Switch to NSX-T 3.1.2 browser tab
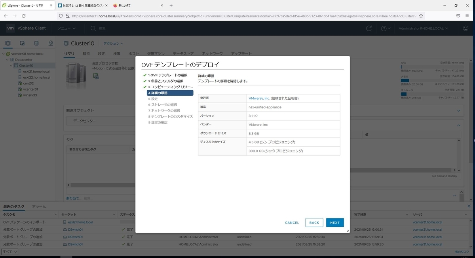The height and width of the screenshot is (258, 475). click(82, 6)
